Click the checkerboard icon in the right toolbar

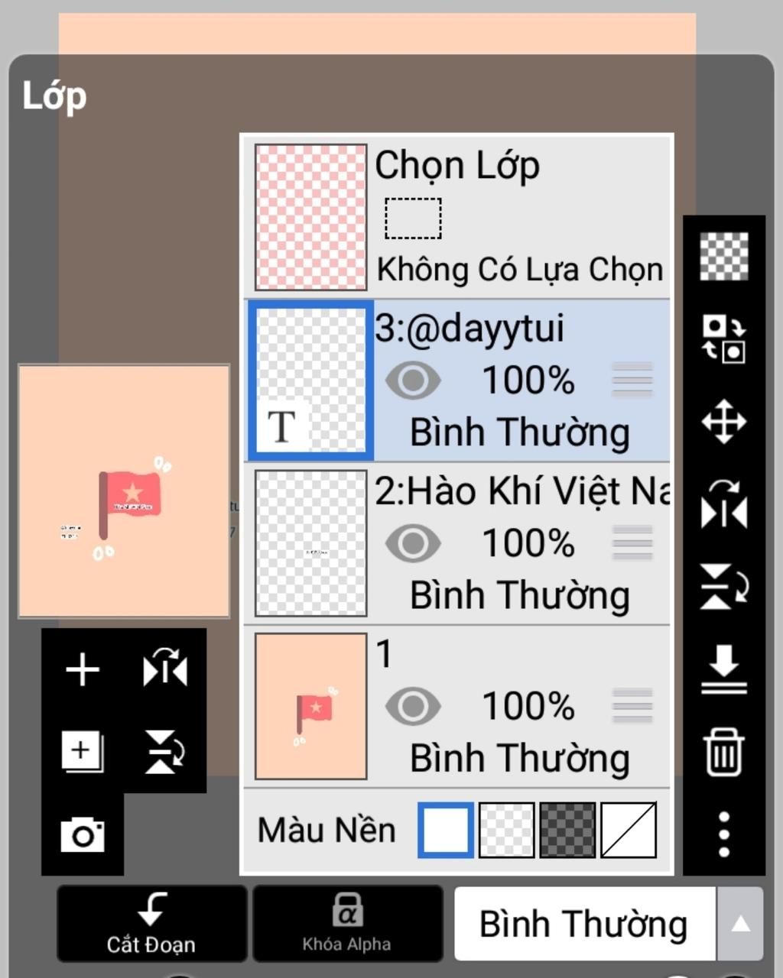tap(723, 257)
